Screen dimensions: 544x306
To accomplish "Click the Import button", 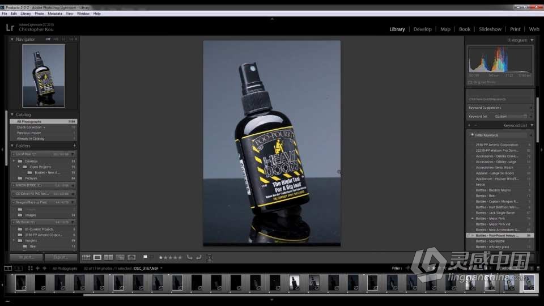I will (x=26, y=257).
